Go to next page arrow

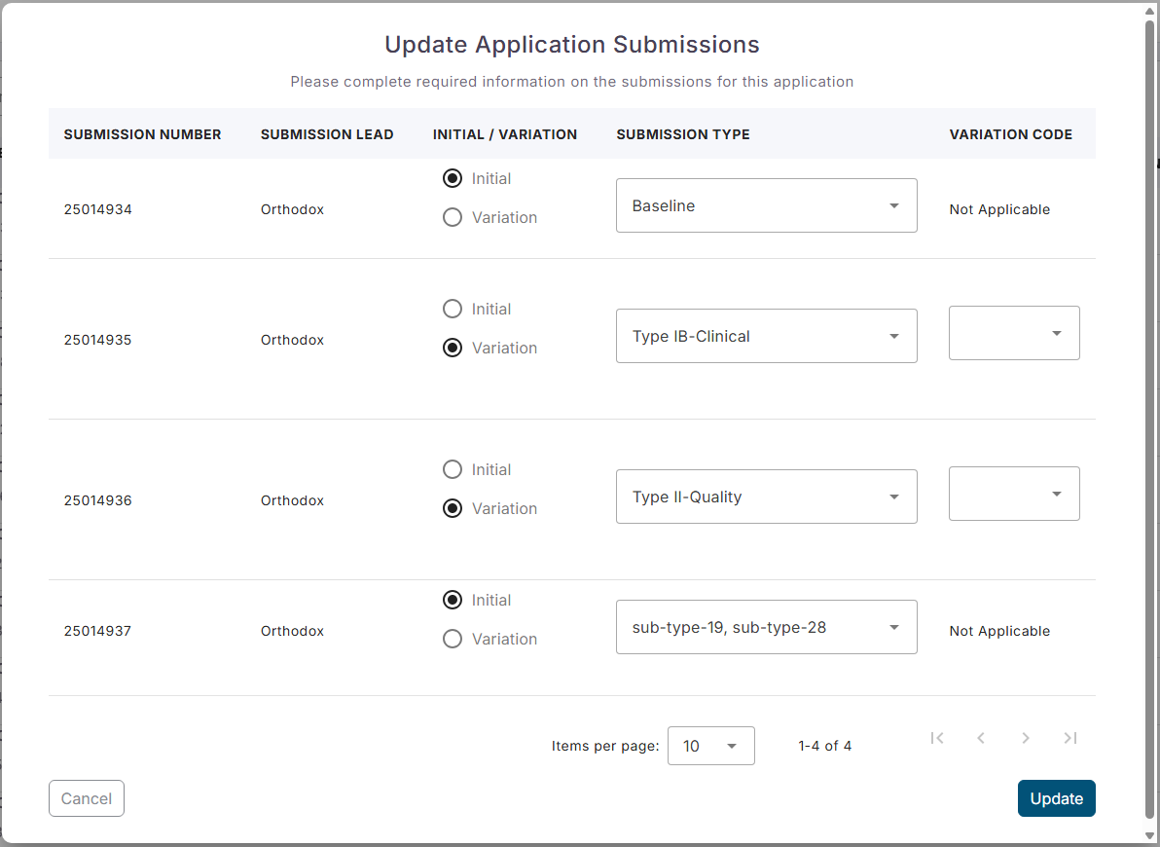pyautogui.click(x=1026, y=738)
